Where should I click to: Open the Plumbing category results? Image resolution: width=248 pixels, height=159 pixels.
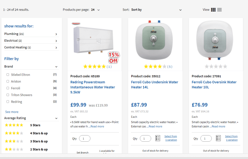coord(31,34)
